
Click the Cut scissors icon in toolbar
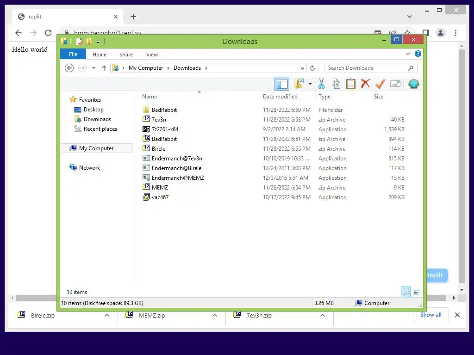[321, 84]
